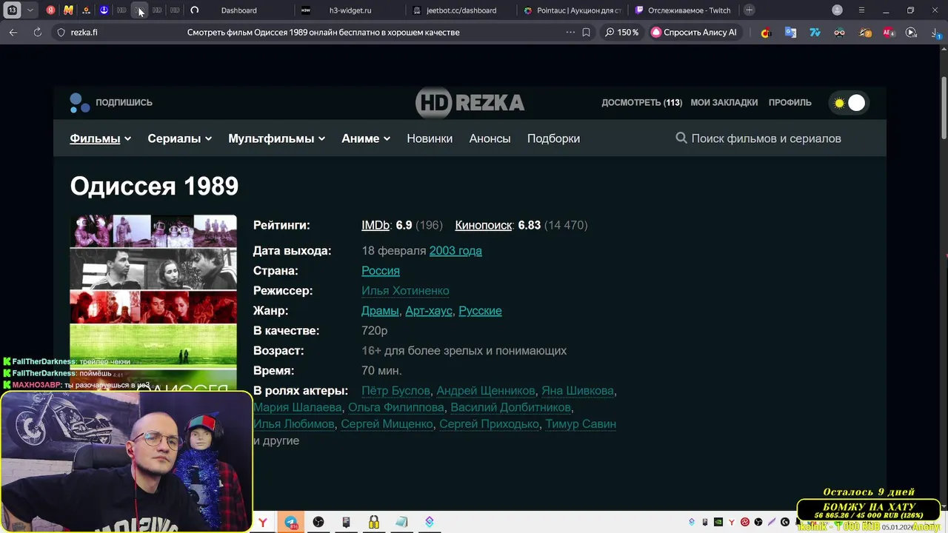Open actor Тимур Савин link
The width and height of the screenshot is (948, 533).
pos(581,424)
